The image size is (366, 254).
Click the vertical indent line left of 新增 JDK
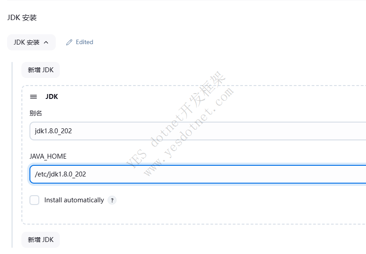tap(12, 154)
